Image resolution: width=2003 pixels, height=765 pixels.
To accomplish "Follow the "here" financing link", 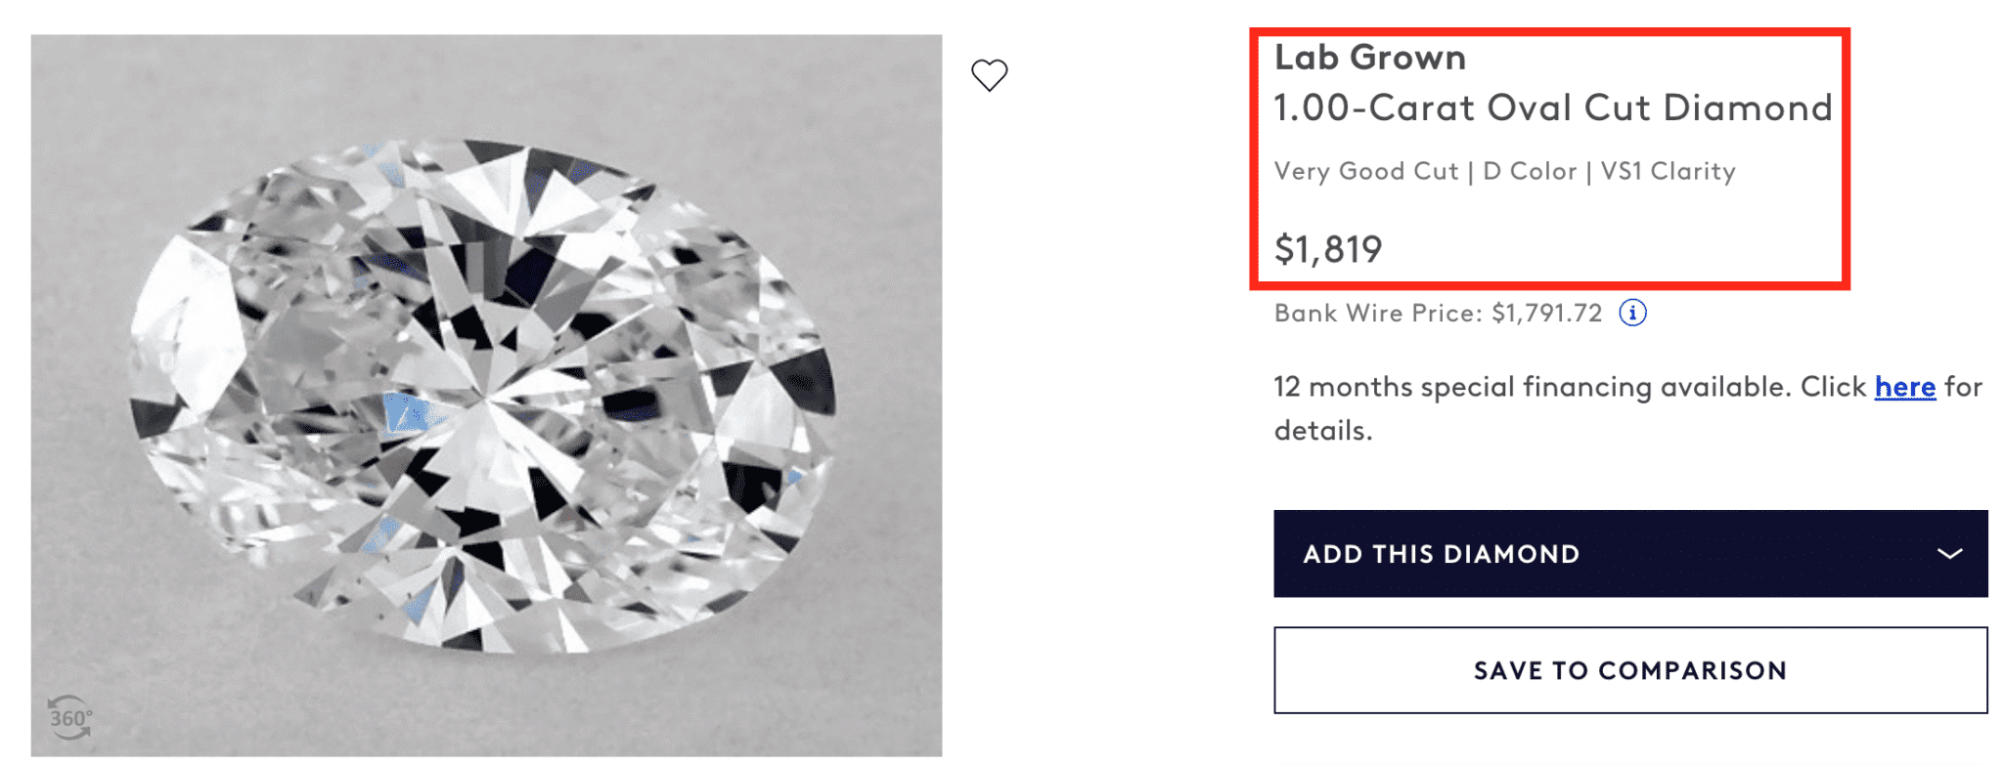I will click(1904, 387).
